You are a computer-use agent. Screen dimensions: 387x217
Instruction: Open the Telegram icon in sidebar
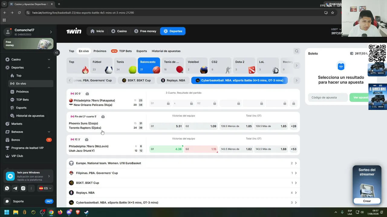pyautogui.click(x=15, y=188)
